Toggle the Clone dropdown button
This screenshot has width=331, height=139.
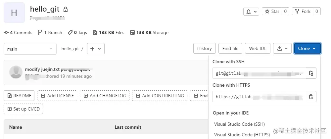(x=307, y=48)
